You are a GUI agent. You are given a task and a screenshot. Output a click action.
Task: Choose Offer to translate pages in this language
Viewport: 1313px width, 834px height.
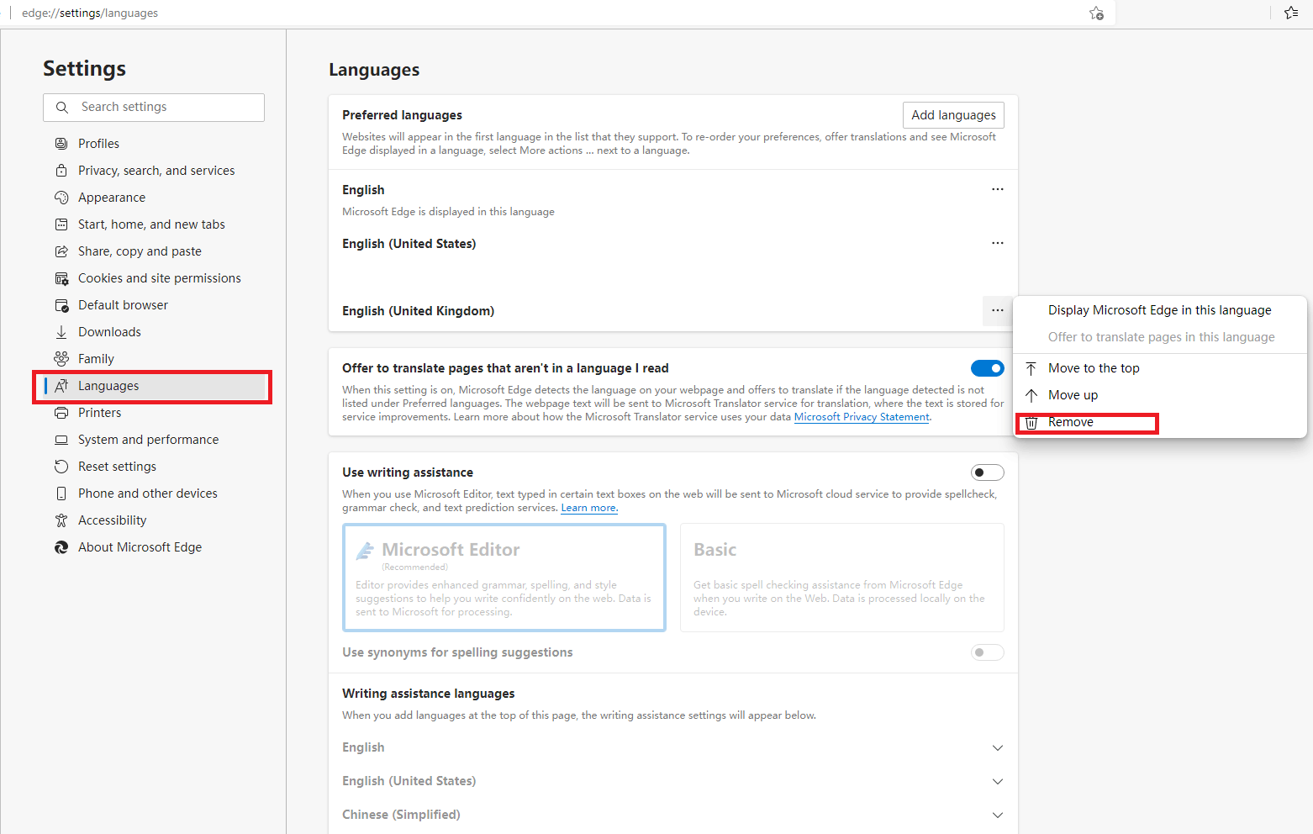click(1160, 337)
